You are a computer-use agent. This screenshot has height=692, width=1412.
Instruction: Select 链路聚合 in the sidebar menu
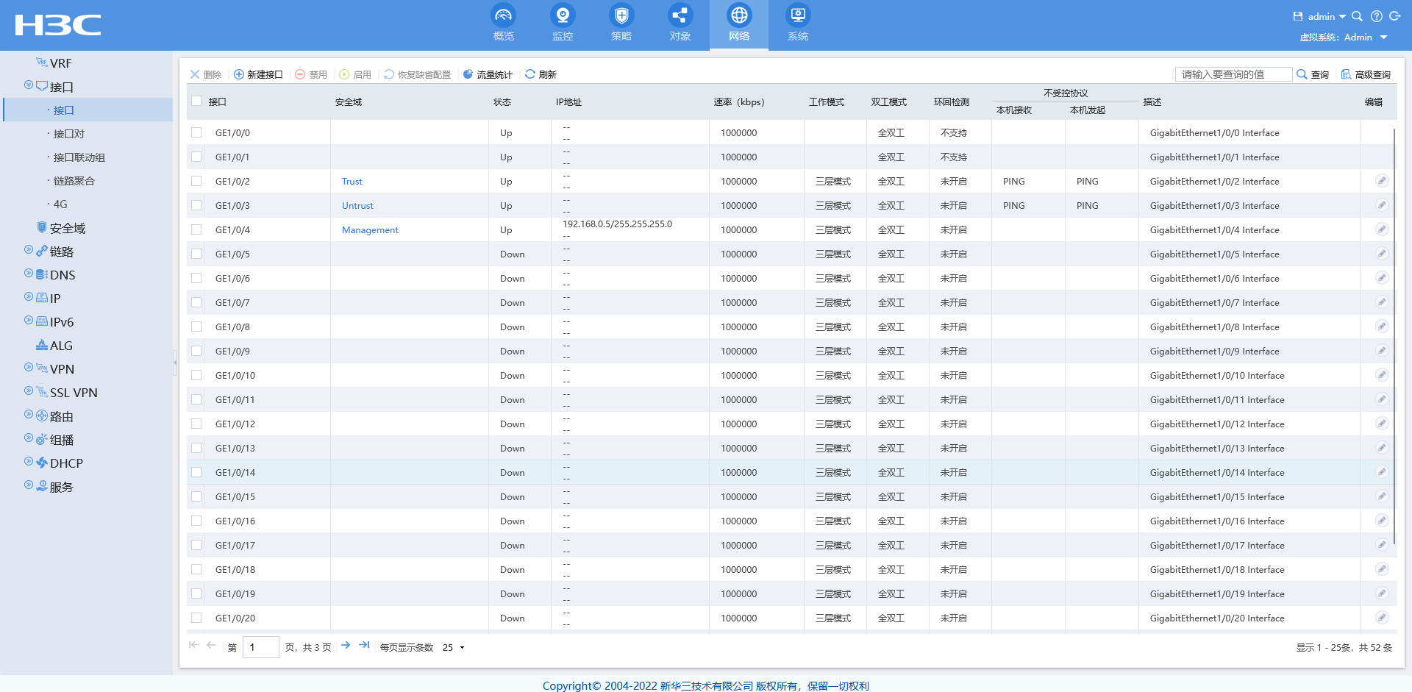[x=74, y=181]
